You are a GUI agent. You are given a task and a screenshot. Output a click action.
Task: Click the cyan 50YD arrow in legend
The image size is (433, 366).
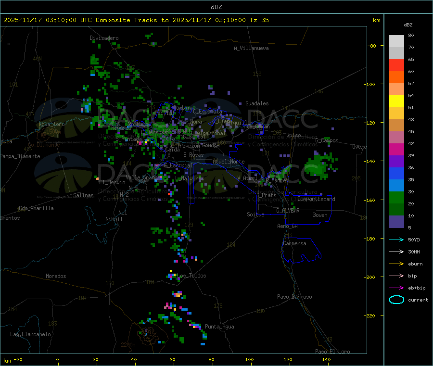point(396,240)
